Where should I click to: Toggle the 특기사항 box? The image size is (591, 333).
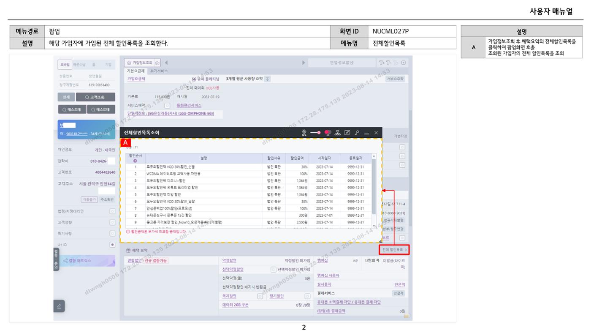tap(112, 233)
